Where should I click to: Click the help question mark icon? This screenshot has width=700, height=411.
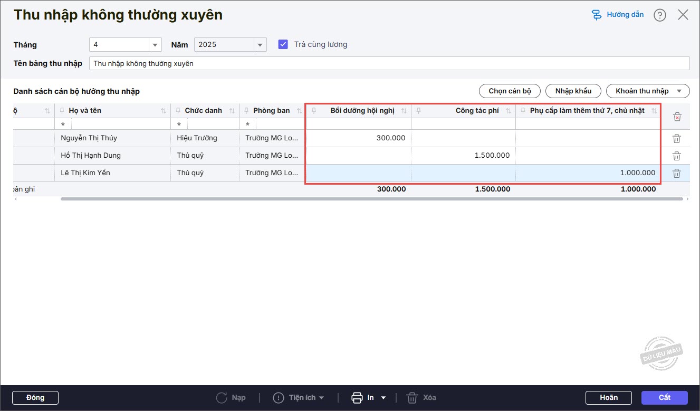tap(659, 15)
